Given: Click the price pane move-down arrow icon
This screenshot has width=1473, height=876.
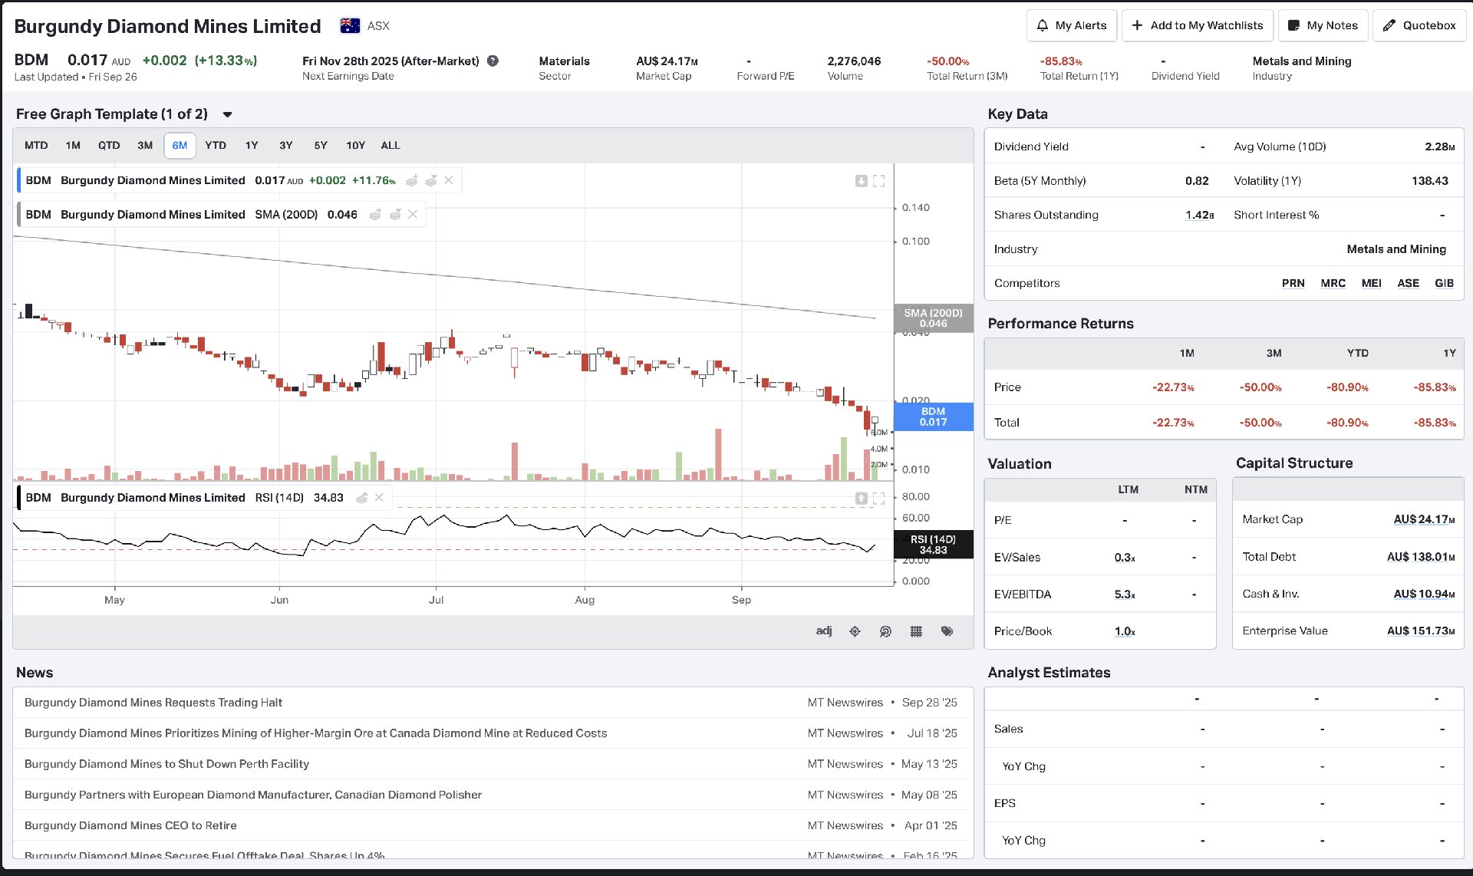Looking at the screenshot, I should coord(862,181).
